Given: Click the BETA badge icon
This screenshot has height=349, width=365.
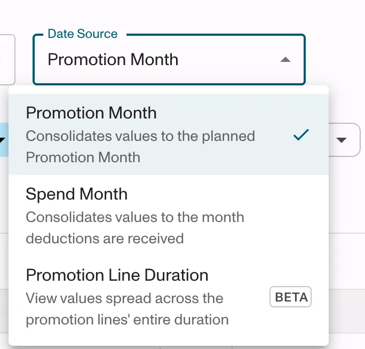Looking at the screenshot, I should coord(290,297).
